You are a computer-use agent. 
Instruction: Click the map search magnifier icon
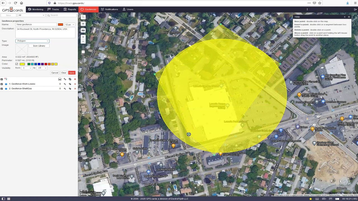(83, 17)
